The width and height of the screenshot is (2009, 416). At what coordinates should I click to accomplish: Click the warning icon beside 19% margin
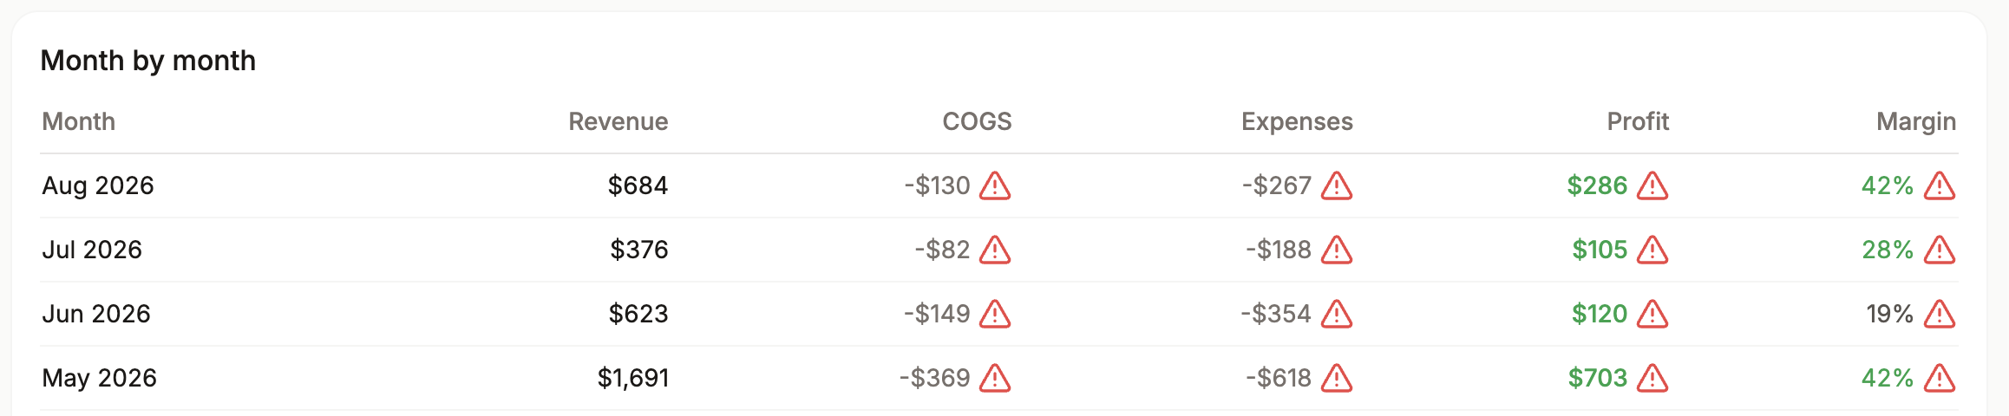pyautogui.click(x=1940, y=314)
